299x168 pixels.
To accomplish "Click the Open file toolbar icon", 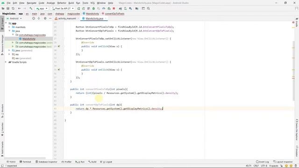I will [x=3, y=8].
